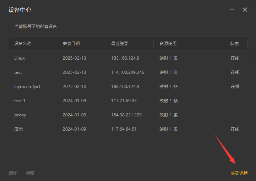Click Linux row IP 183.160.124.9
Screen dimensions: 256x181
[x=125, y=58]
